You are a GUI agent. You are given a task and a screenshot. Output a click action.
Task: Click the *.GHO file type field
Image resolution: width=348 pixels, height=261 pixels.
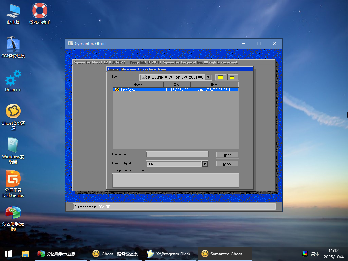coord(174,164)
